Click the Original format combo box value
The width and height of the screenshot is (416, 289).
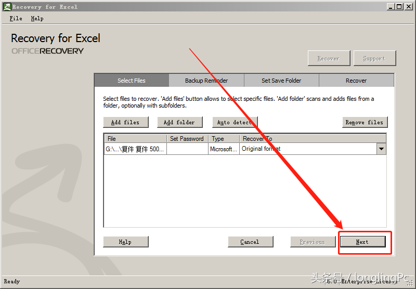308,149
